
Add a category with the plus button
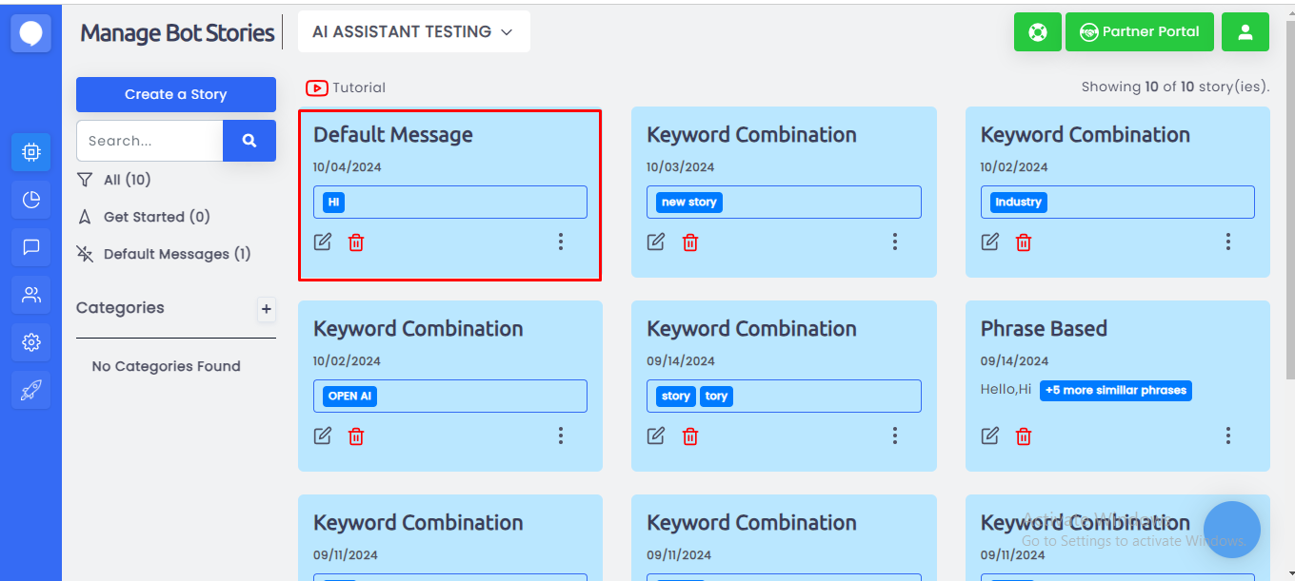[267, 309]
